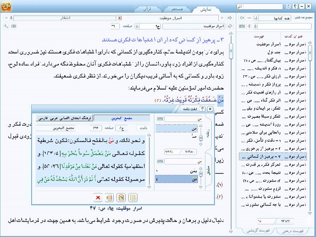Click the down arrow beside the panel search field
This screenshot has height=237, width=316.
point(255,26)
